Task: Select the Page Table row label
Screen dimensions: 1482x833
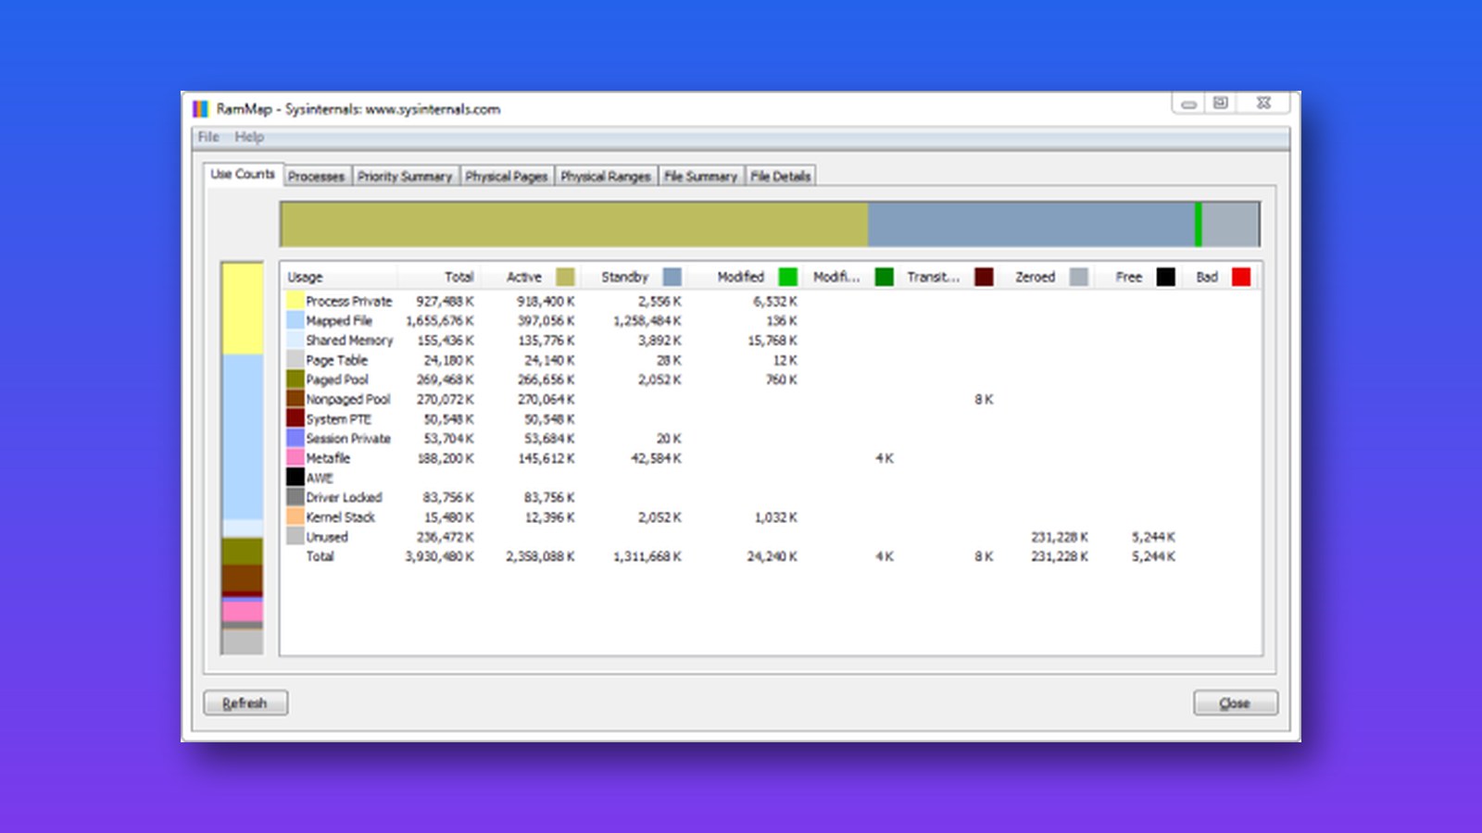Action: pyautogui.click(x=337, y=360)
